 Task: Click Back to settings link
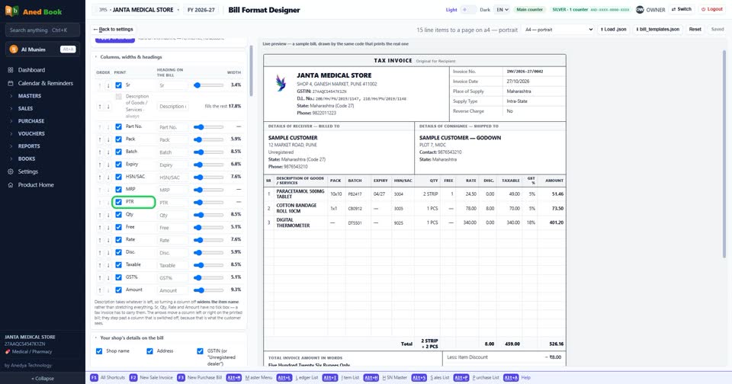(113, 29)
